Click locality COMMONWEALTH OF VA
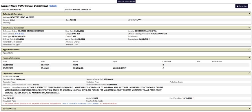The image size is (252, 112). (146, 31)
